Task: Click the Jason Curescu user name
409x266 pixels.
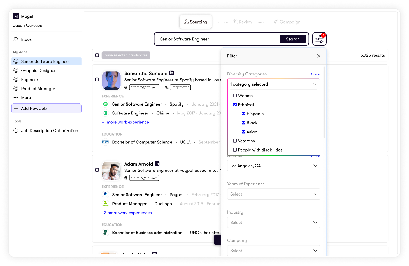Action: pos(28,25)
